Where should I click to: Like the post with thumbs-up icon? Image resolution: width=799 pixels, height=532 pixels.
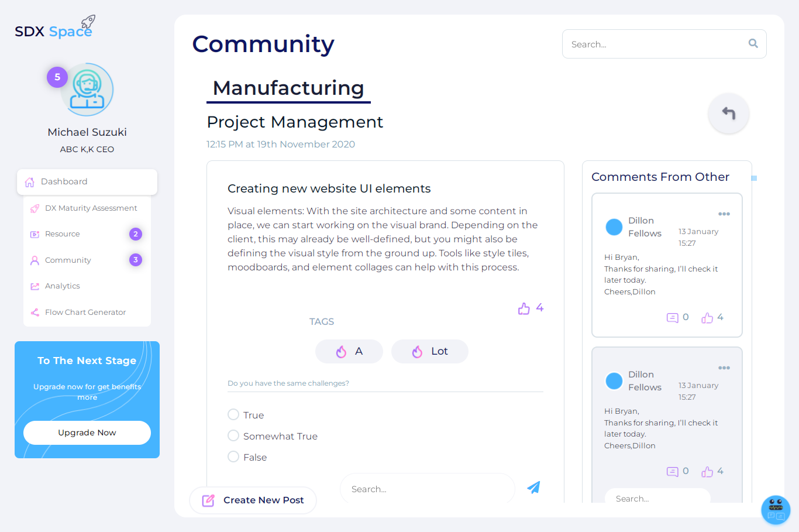(x=524, y=308)
